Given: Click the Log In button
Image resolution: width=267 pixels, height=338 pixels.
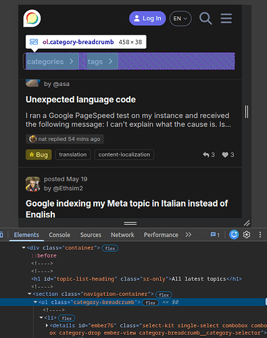Looking at the screenshot, I should pos(147,18).
